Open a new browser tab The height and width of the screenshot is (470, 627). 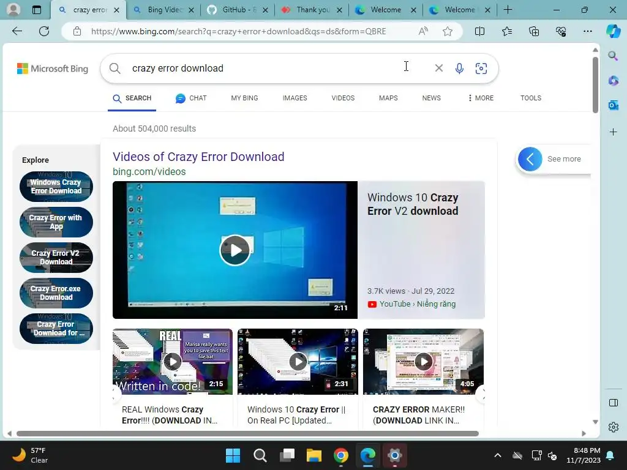pos(508,10)
